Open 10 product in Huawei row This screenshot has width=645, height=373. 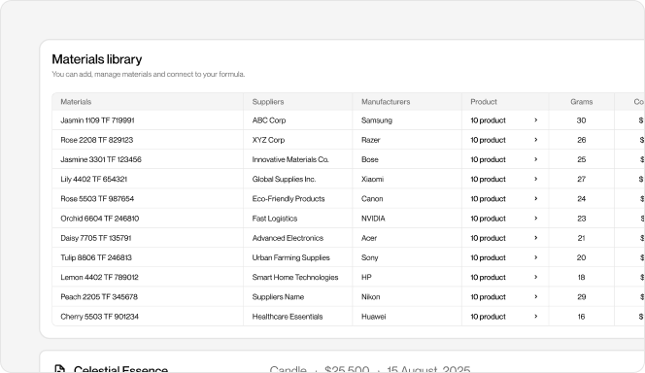click(x=488, y=317)
